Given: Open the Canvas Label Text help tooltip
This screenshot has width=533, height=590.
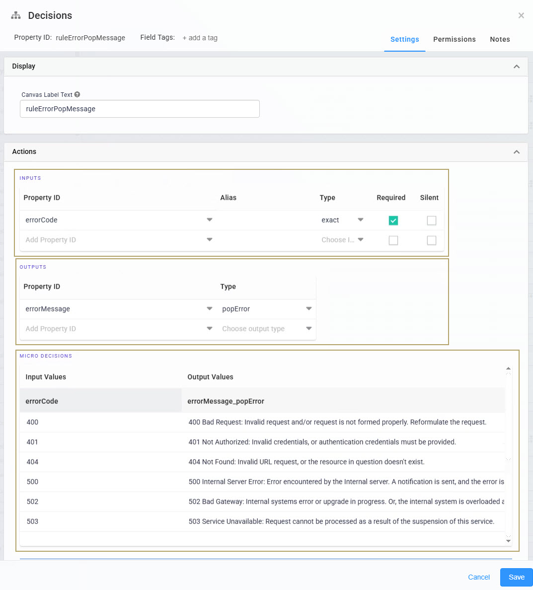Looking at the screenshot, I should click(x=77, y=94).
